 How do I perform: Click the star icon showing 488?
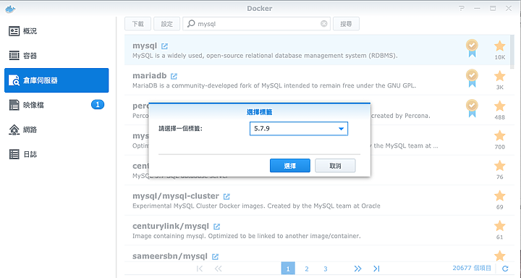point(500,106)
